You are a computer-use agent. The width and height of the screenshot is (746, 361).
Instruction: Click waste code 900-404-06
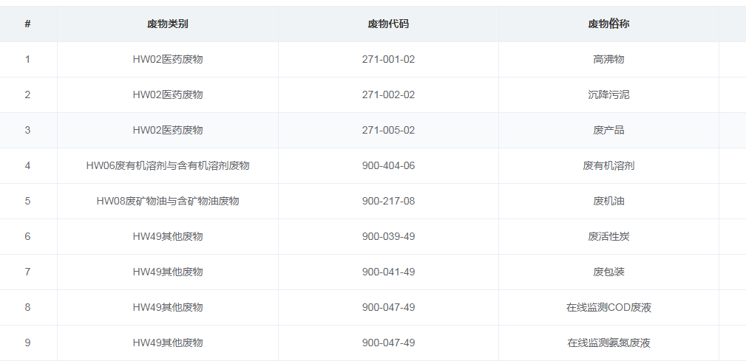pos(388,165)
